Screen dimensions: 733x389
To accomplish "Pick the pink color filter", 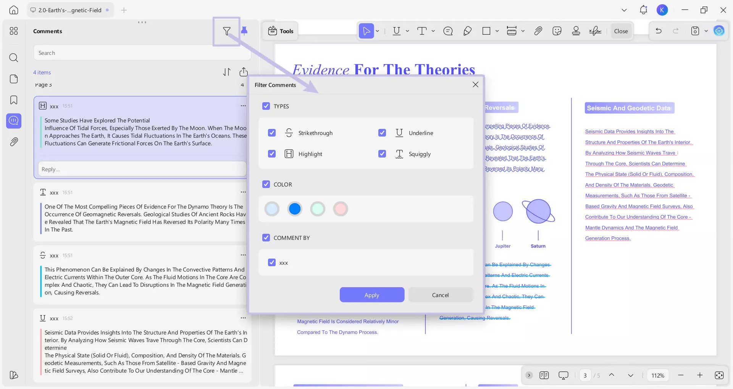I will click(x=341, y=209).
